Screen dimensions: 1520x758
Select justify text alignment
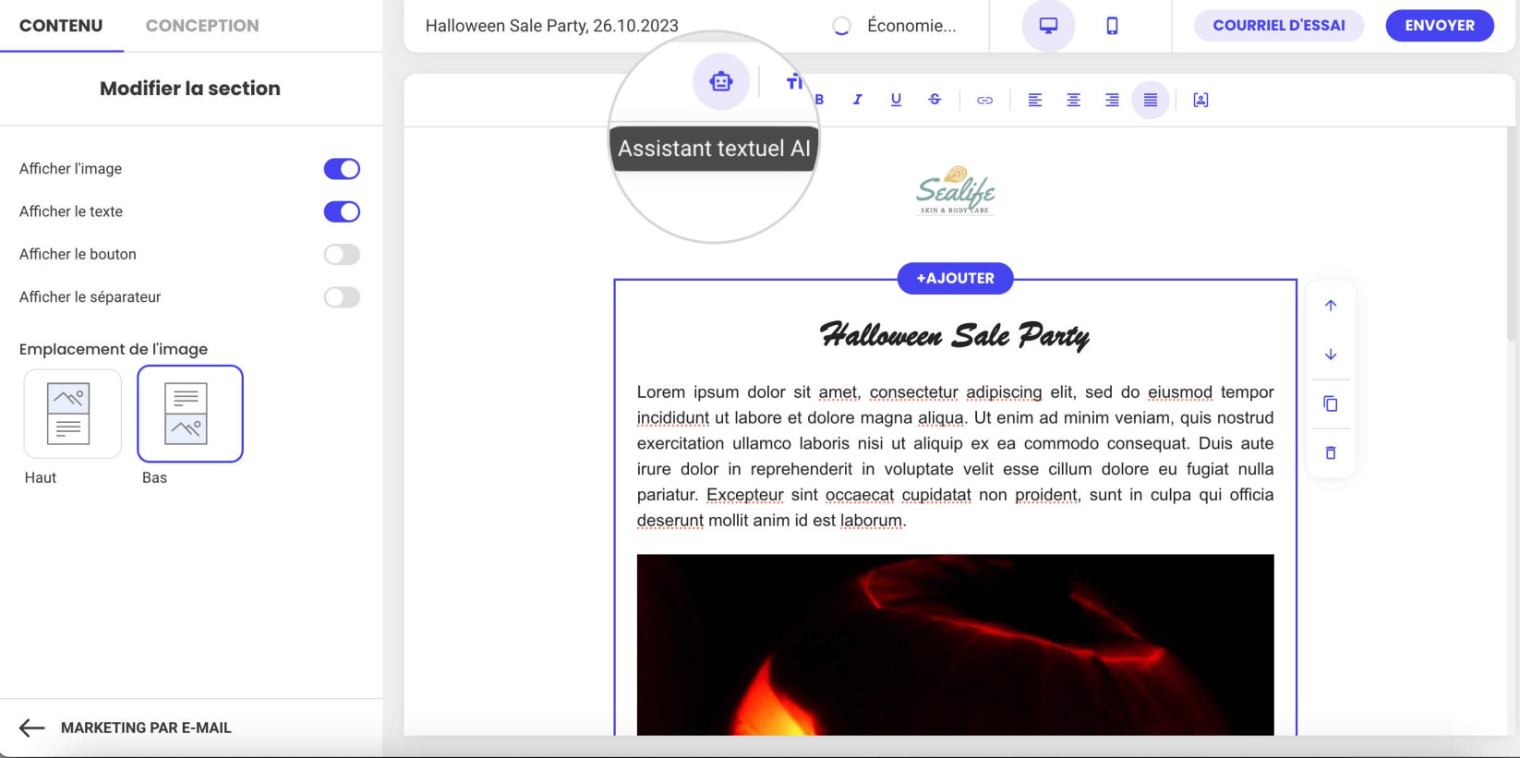coord(1151,100)
